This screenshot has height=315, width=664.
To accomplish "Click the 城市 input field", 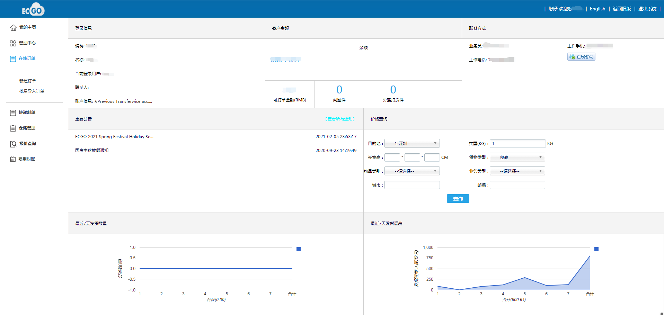I will [412, 185].
